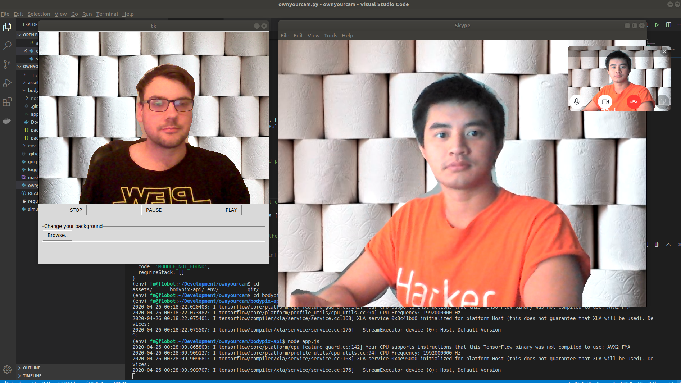Image resolution: width=681 pixels, height=383 pixels.
Task: Open the Source Control view
Action: pyautogui.click(x=7, y=64)
